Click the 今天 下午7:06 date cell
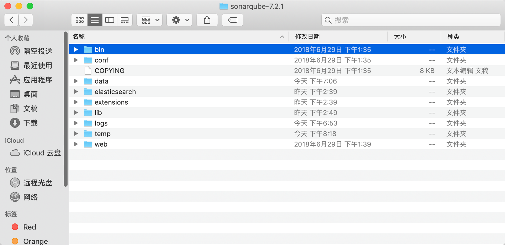Image resolution: width=505 pixels, height=245 pixels. click(315, 81)
